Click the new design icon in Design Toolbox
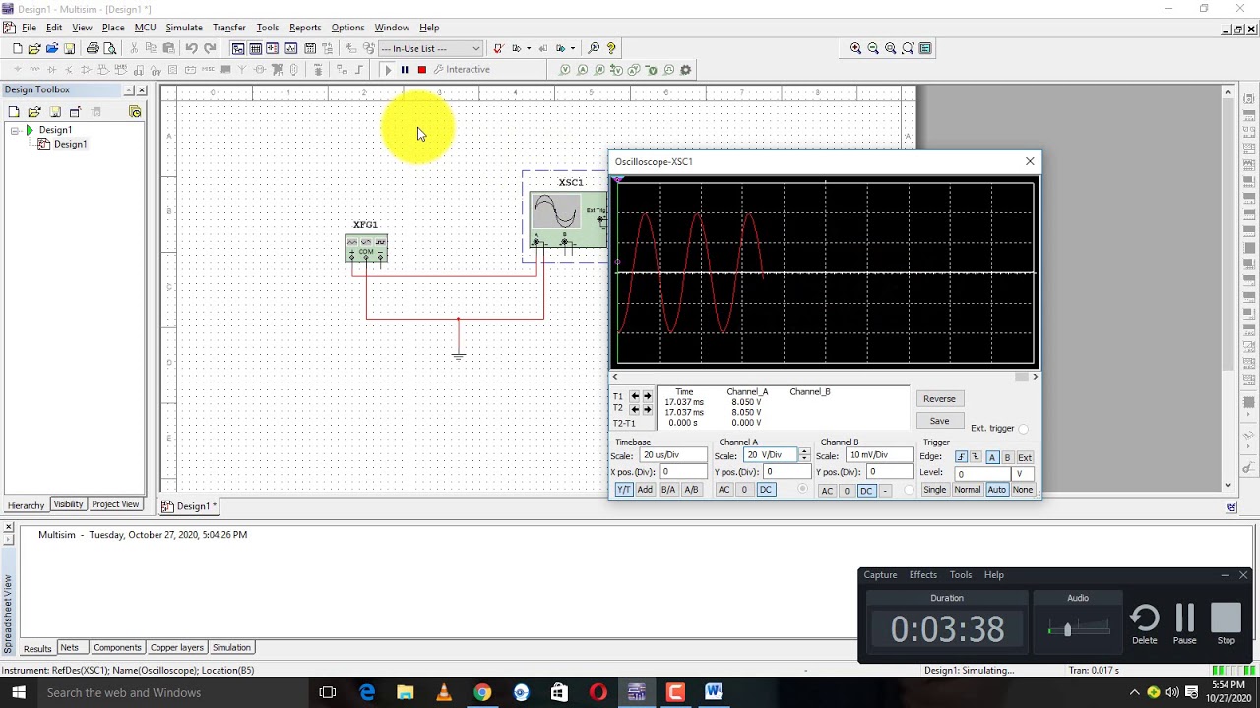This screenshot has width=1260, height=708. 14,112
